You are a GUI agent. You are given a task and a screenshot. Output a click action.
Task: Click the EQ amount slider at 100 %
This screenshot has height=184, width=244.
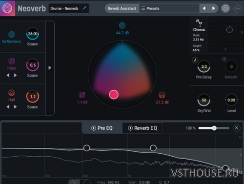(x=214, y=128)
